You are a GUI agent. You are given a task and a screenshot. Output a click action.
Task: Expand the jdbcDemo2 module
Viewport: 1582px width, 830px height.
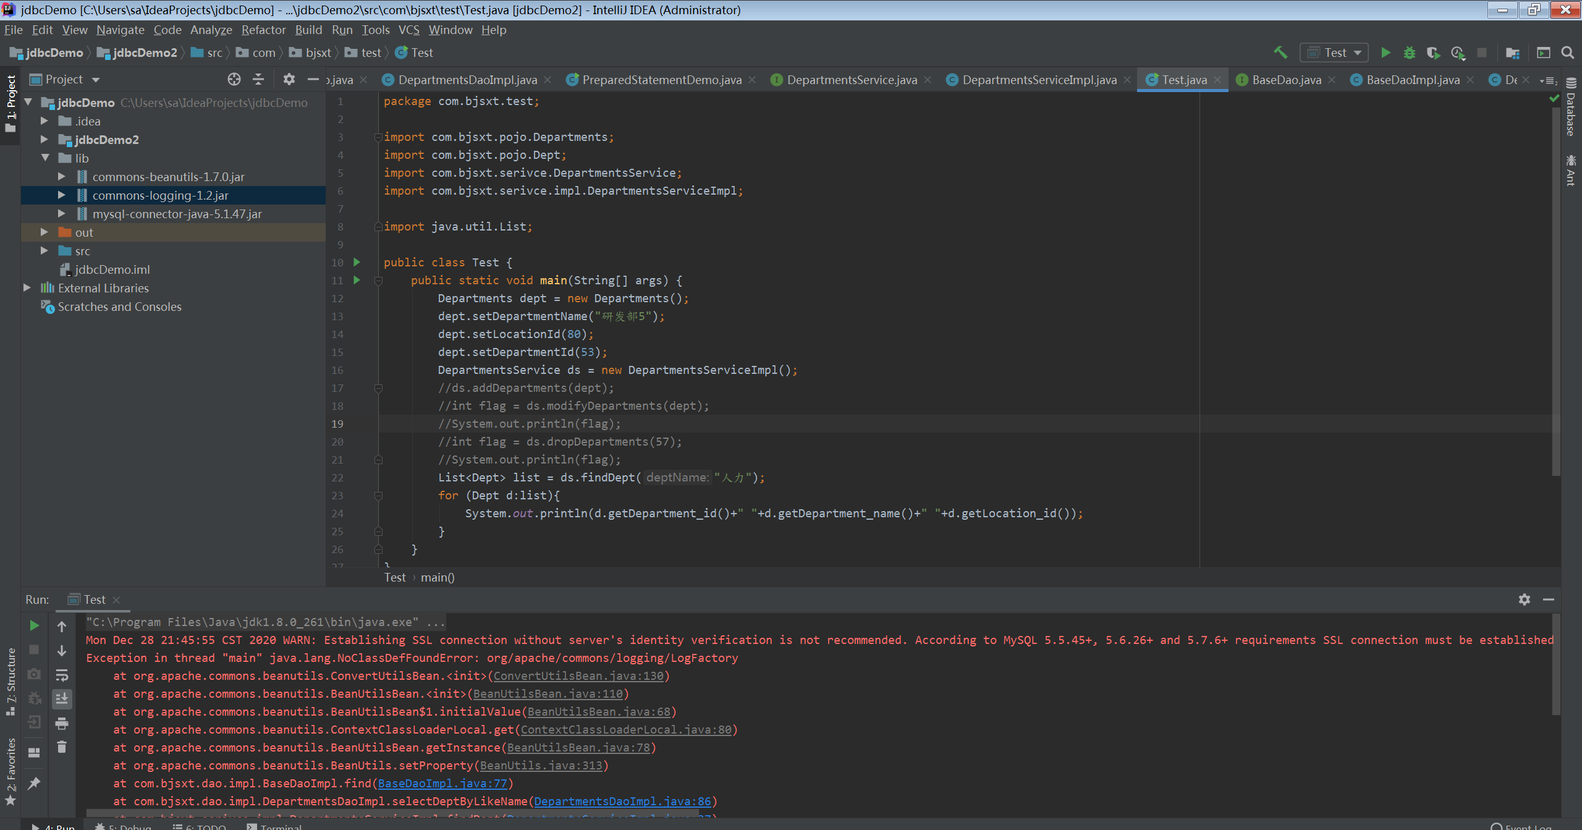pos(44,139)
